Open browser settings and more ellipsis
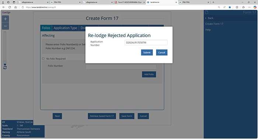The height and width of the screenshot is (139, 258). (x=250, y=7)
